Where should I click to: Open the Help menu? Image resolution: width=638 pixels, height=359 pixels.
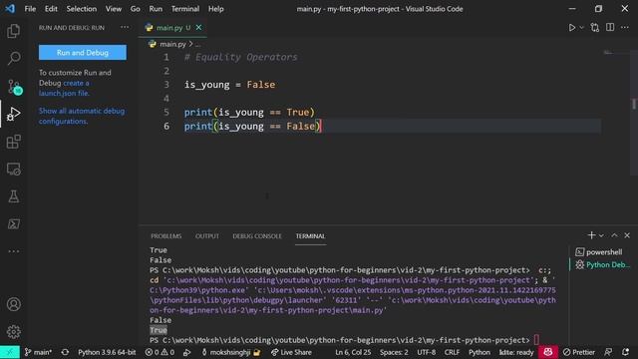[x=216, y=9]
